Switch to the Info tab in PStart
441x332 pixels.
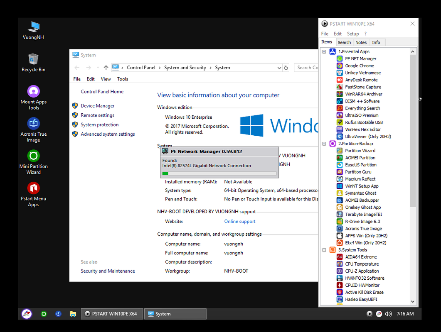pos(376,42)
